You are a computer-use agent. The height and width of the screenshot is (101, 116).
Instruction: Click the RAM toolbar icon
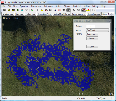pos(78,10)
